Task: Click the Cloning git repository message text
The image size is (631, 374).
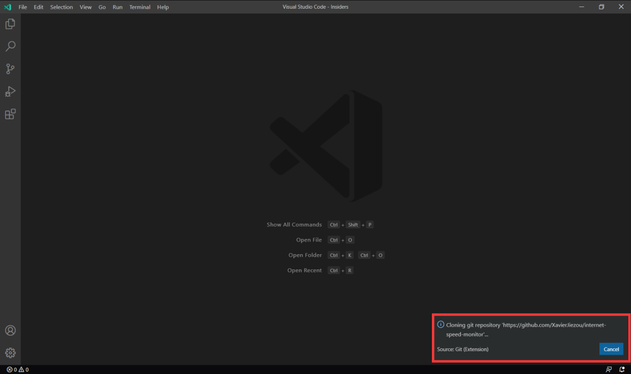Action: point(526,330)
